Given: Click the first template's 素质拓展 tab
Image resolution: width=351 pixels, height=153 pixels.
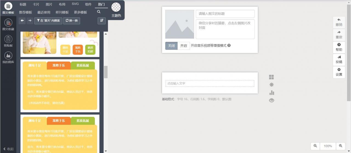Looking at the screenshot, I should [83, 65].
